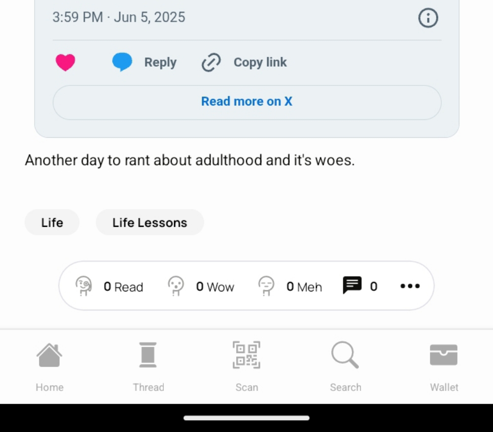Tap the Wow reaction emoji icon

click(x=176, y=286)
